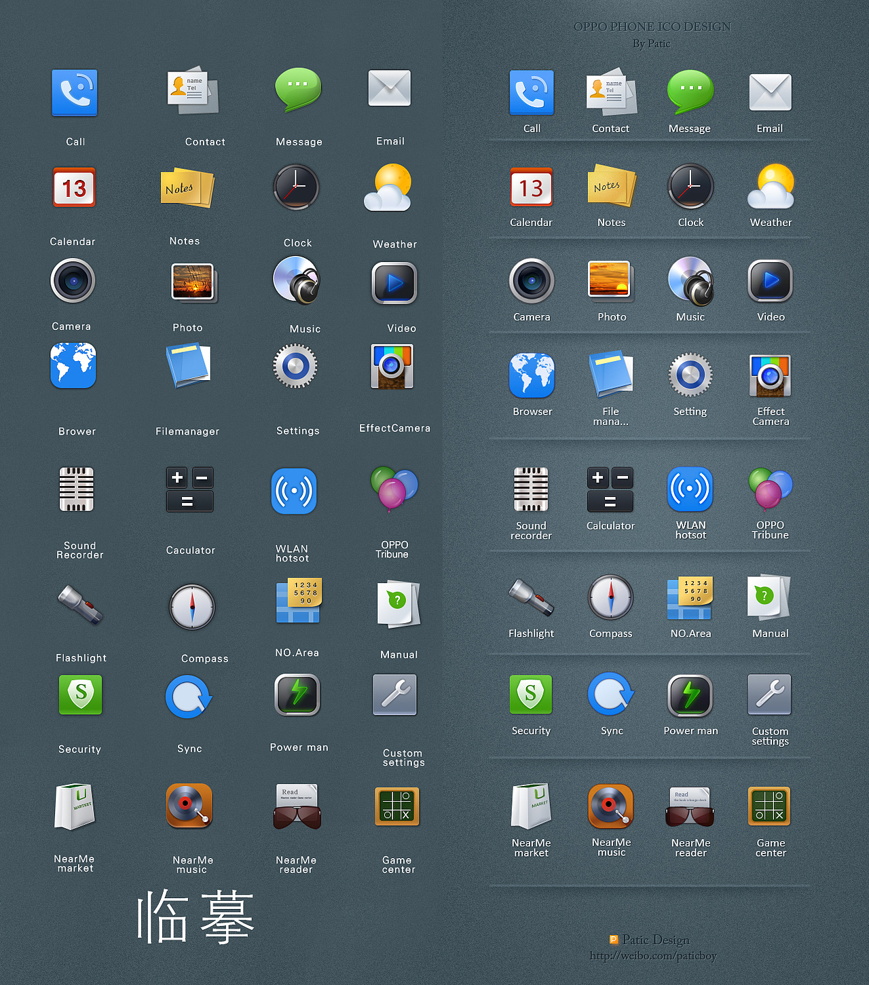Open the OPPO Tribune balloons in the OPPO design set
The image size is (869, 985).
click(x=771, y=488)
